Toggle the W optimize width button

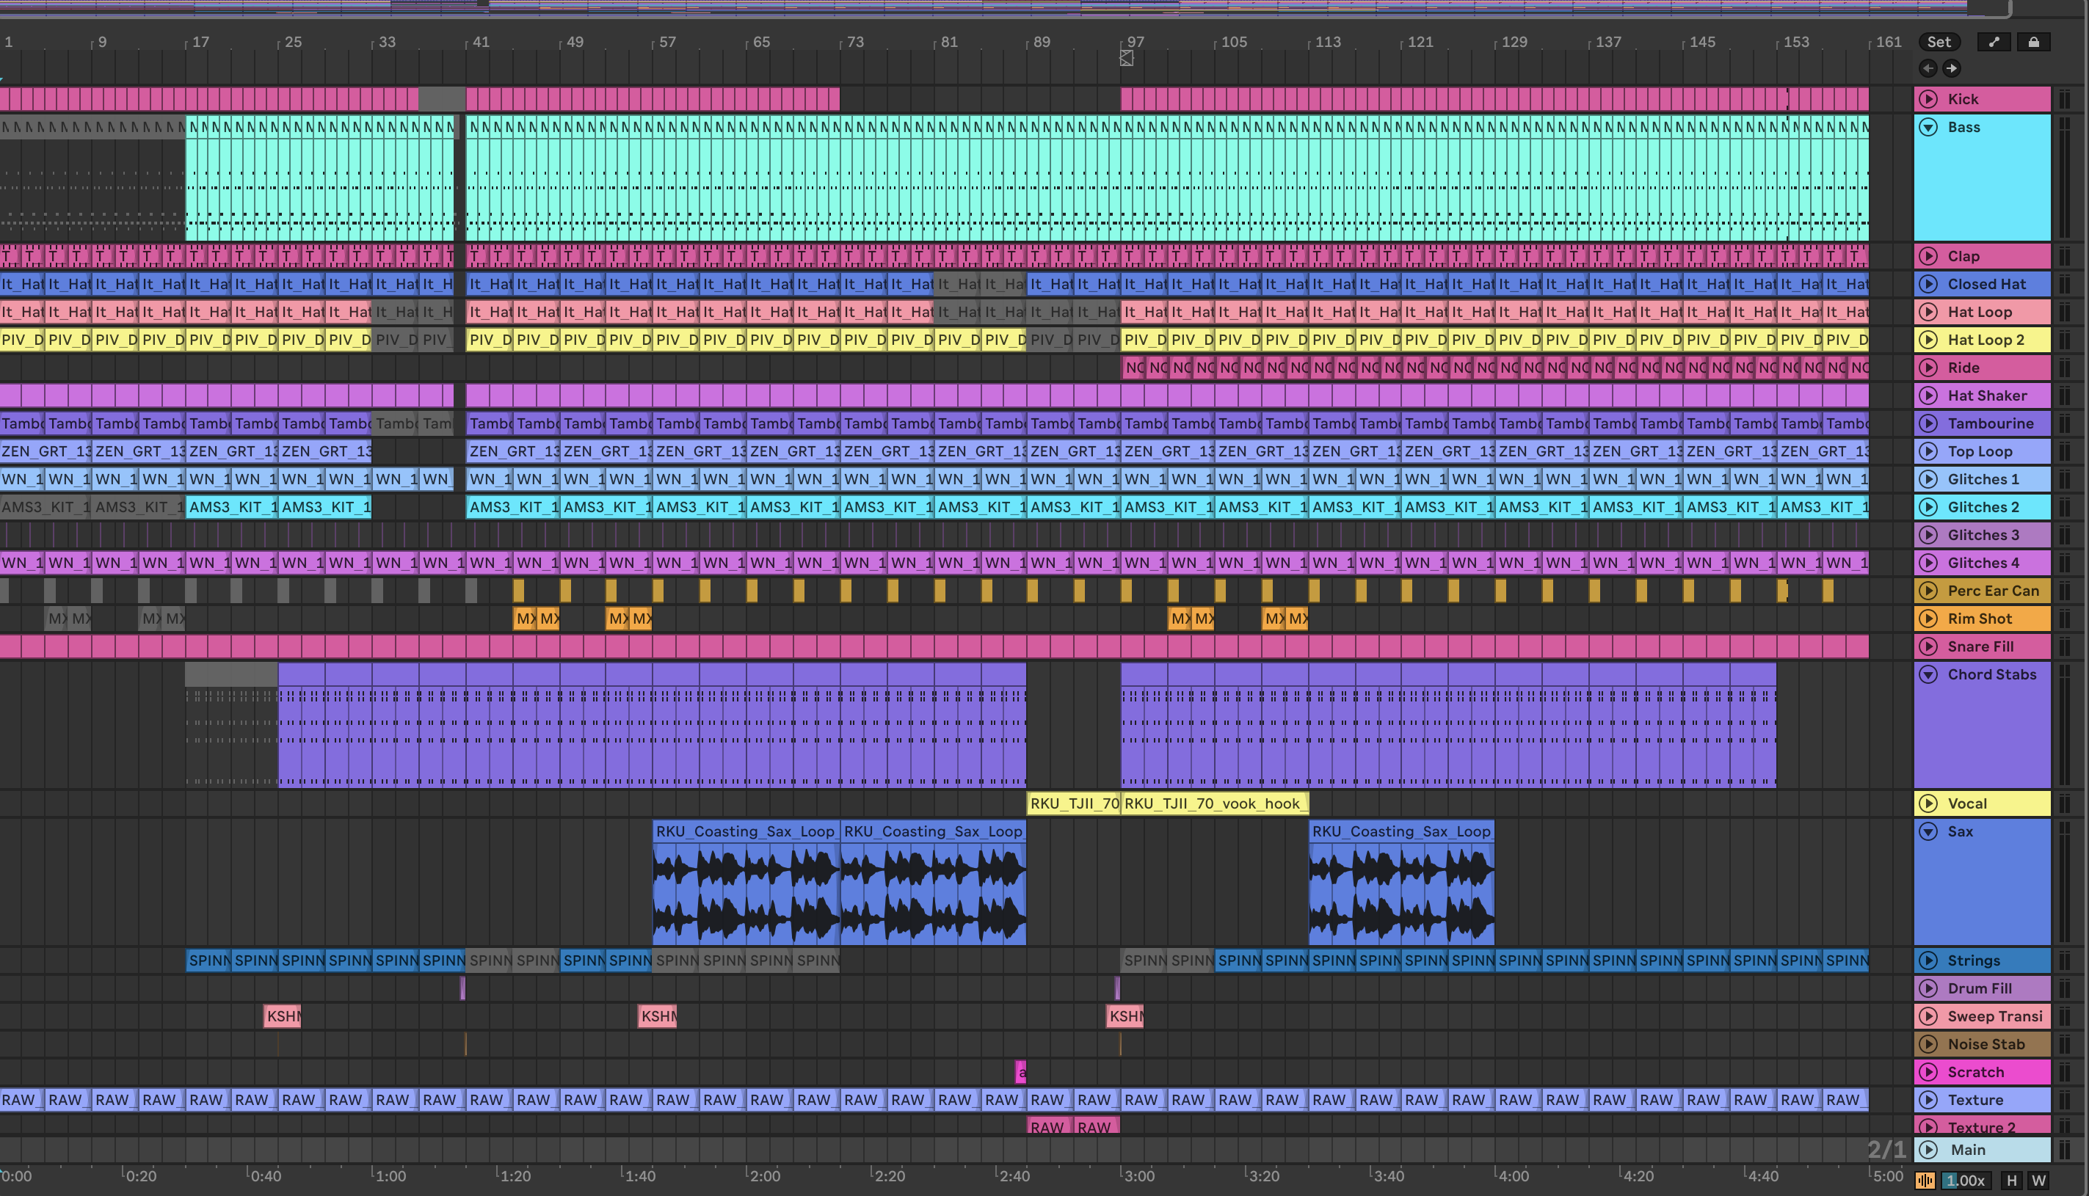point(2038,1181)
